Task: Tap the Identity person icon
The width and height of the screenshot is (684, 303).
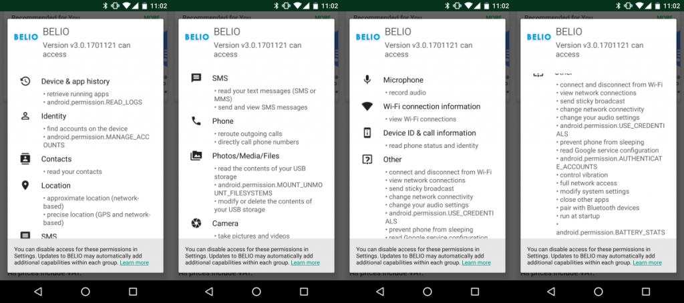Action: 25,116
